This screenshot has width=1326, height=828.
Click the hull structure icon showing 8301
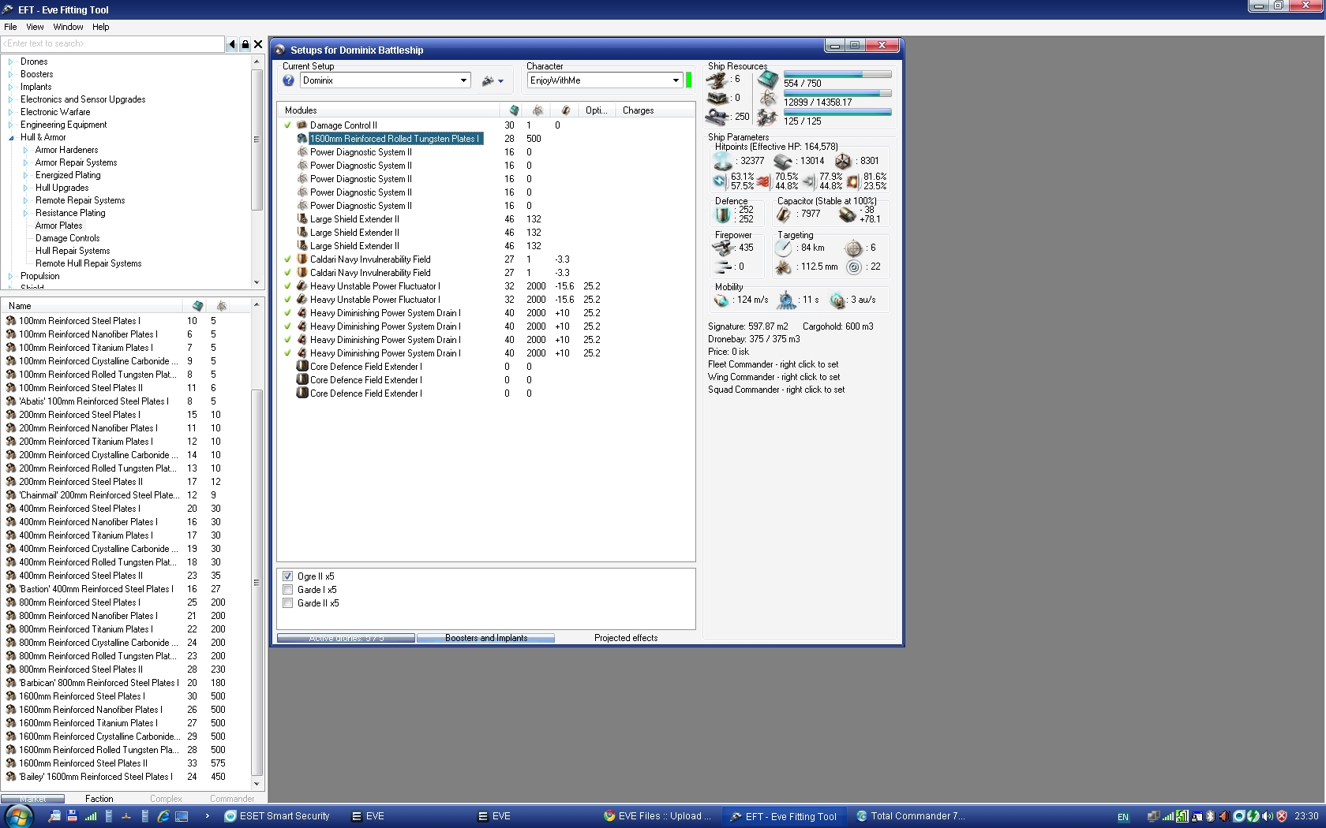point(843,161)
